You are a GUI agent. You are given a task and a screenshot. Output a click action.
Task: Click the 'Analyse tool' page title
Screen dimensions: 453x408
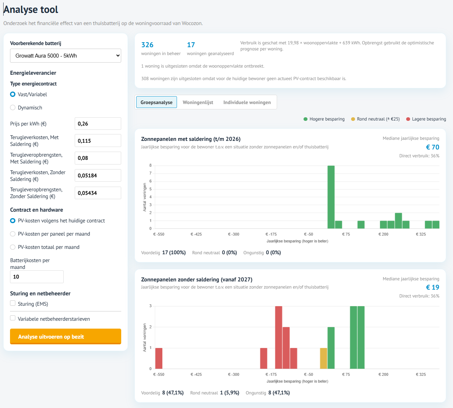pos(31,10)
